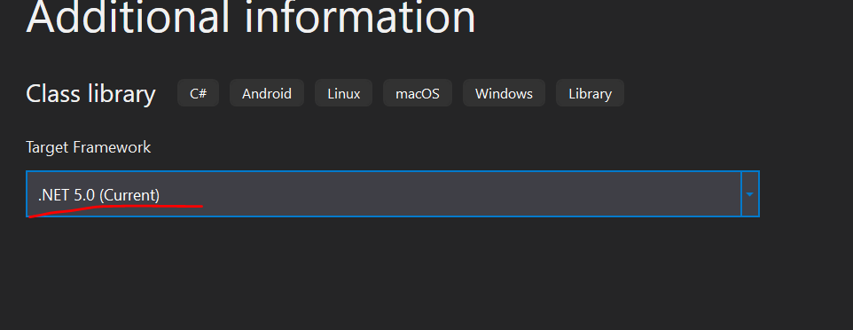The width and height of the screenshot is (853, 330).
Task: Click the Additional information heading
Action: (251, 18)
